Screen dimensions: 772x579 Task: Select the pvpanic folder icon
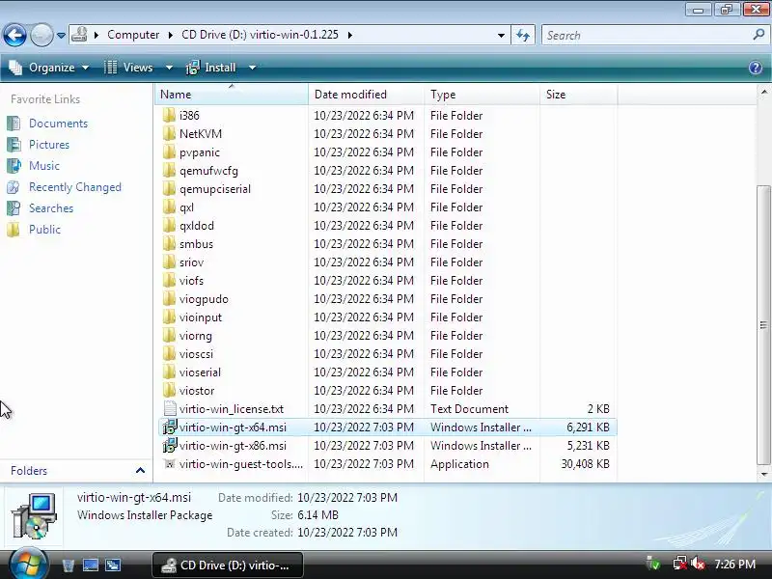tap(169, 152)
